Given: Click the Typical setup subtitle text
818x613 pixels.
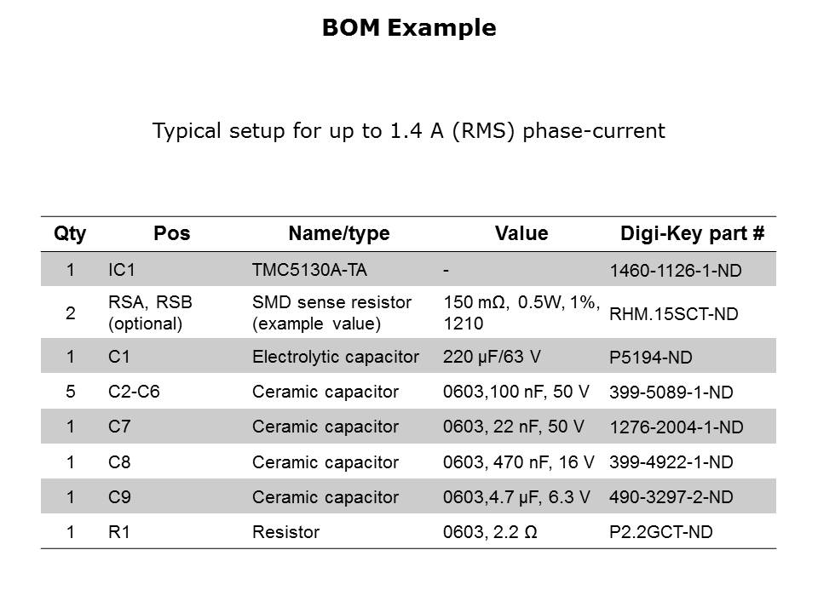Looking at the screenshot, I should (x=409, y=131).
